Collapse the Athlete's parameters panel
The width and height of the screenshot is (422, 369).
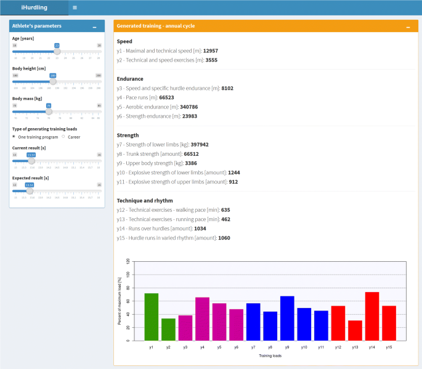tap(94, 26)
